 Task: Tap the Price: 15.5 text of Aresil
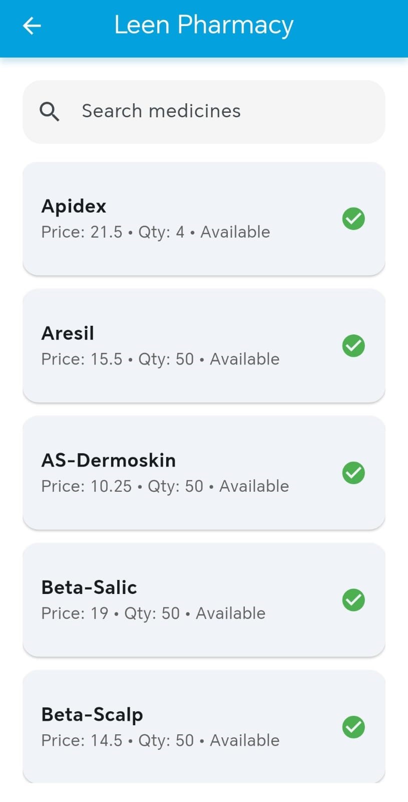click(x=82, y=359)
